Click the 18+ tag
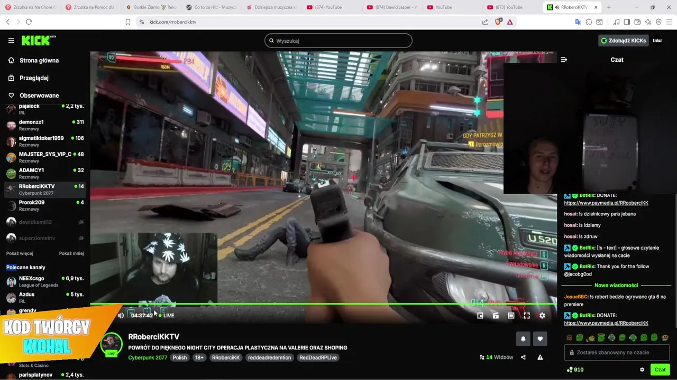The height and width of the screenshot is (380, 677). coord(199,358)
